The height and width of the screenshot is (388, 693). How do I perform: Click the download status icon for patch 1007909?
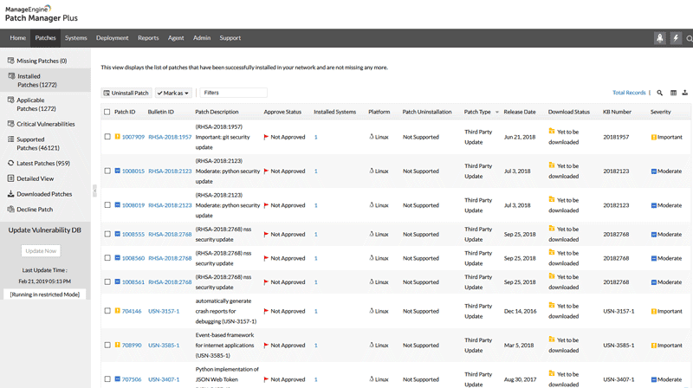(x=552, y=131)
